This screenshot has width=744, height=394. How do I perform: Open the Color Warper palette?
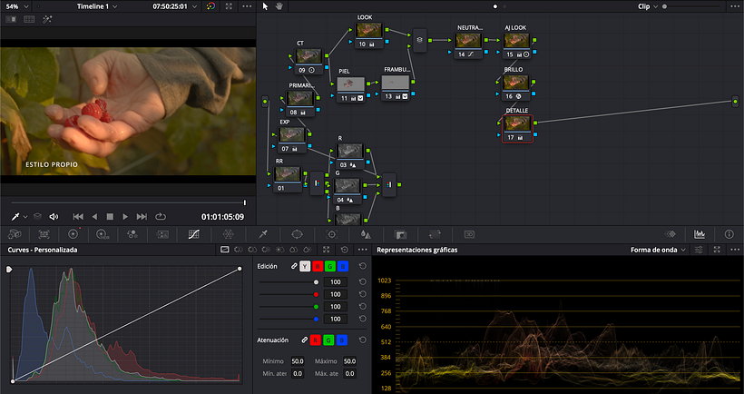click(x=229, y=234)
